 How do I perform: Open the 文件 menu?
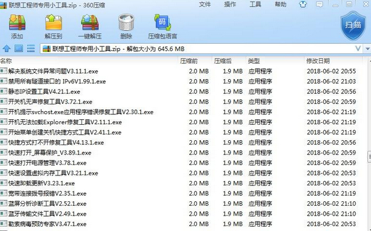tap(205, 4)
